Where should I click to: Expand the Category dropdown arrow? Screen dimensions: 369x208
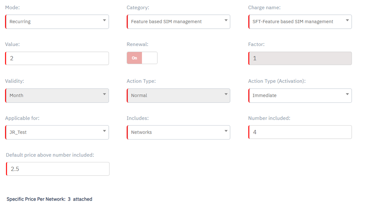click(226, 21)
